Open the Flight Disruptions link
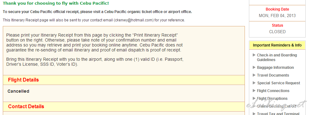This screenshot has height=115, width=310. (272, 99)
